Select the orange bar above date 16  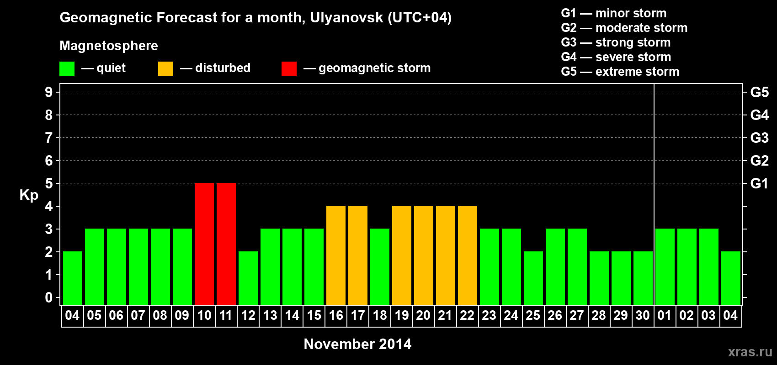(336, 255)
